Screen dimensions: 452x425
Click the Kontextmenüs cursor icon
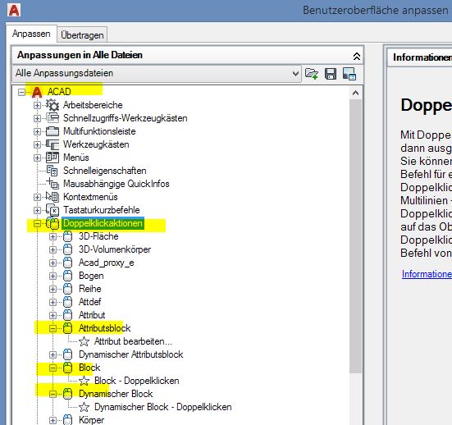point(53,197)
